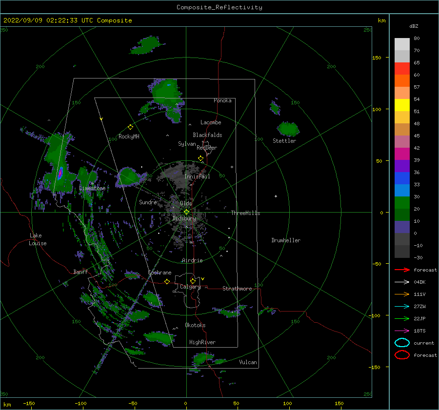This screenshot has width=439, height=410.
Task: Click the magenta storm core west of Limestone
Action: (x=60, y=173)
